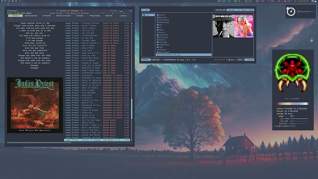Switch to the Playlists tab
Screen dimensions: 318x179
tap(95, 16)
